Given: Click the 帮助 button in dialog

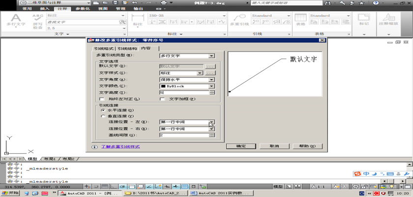Looking at the screenshot, I should 307,146.
